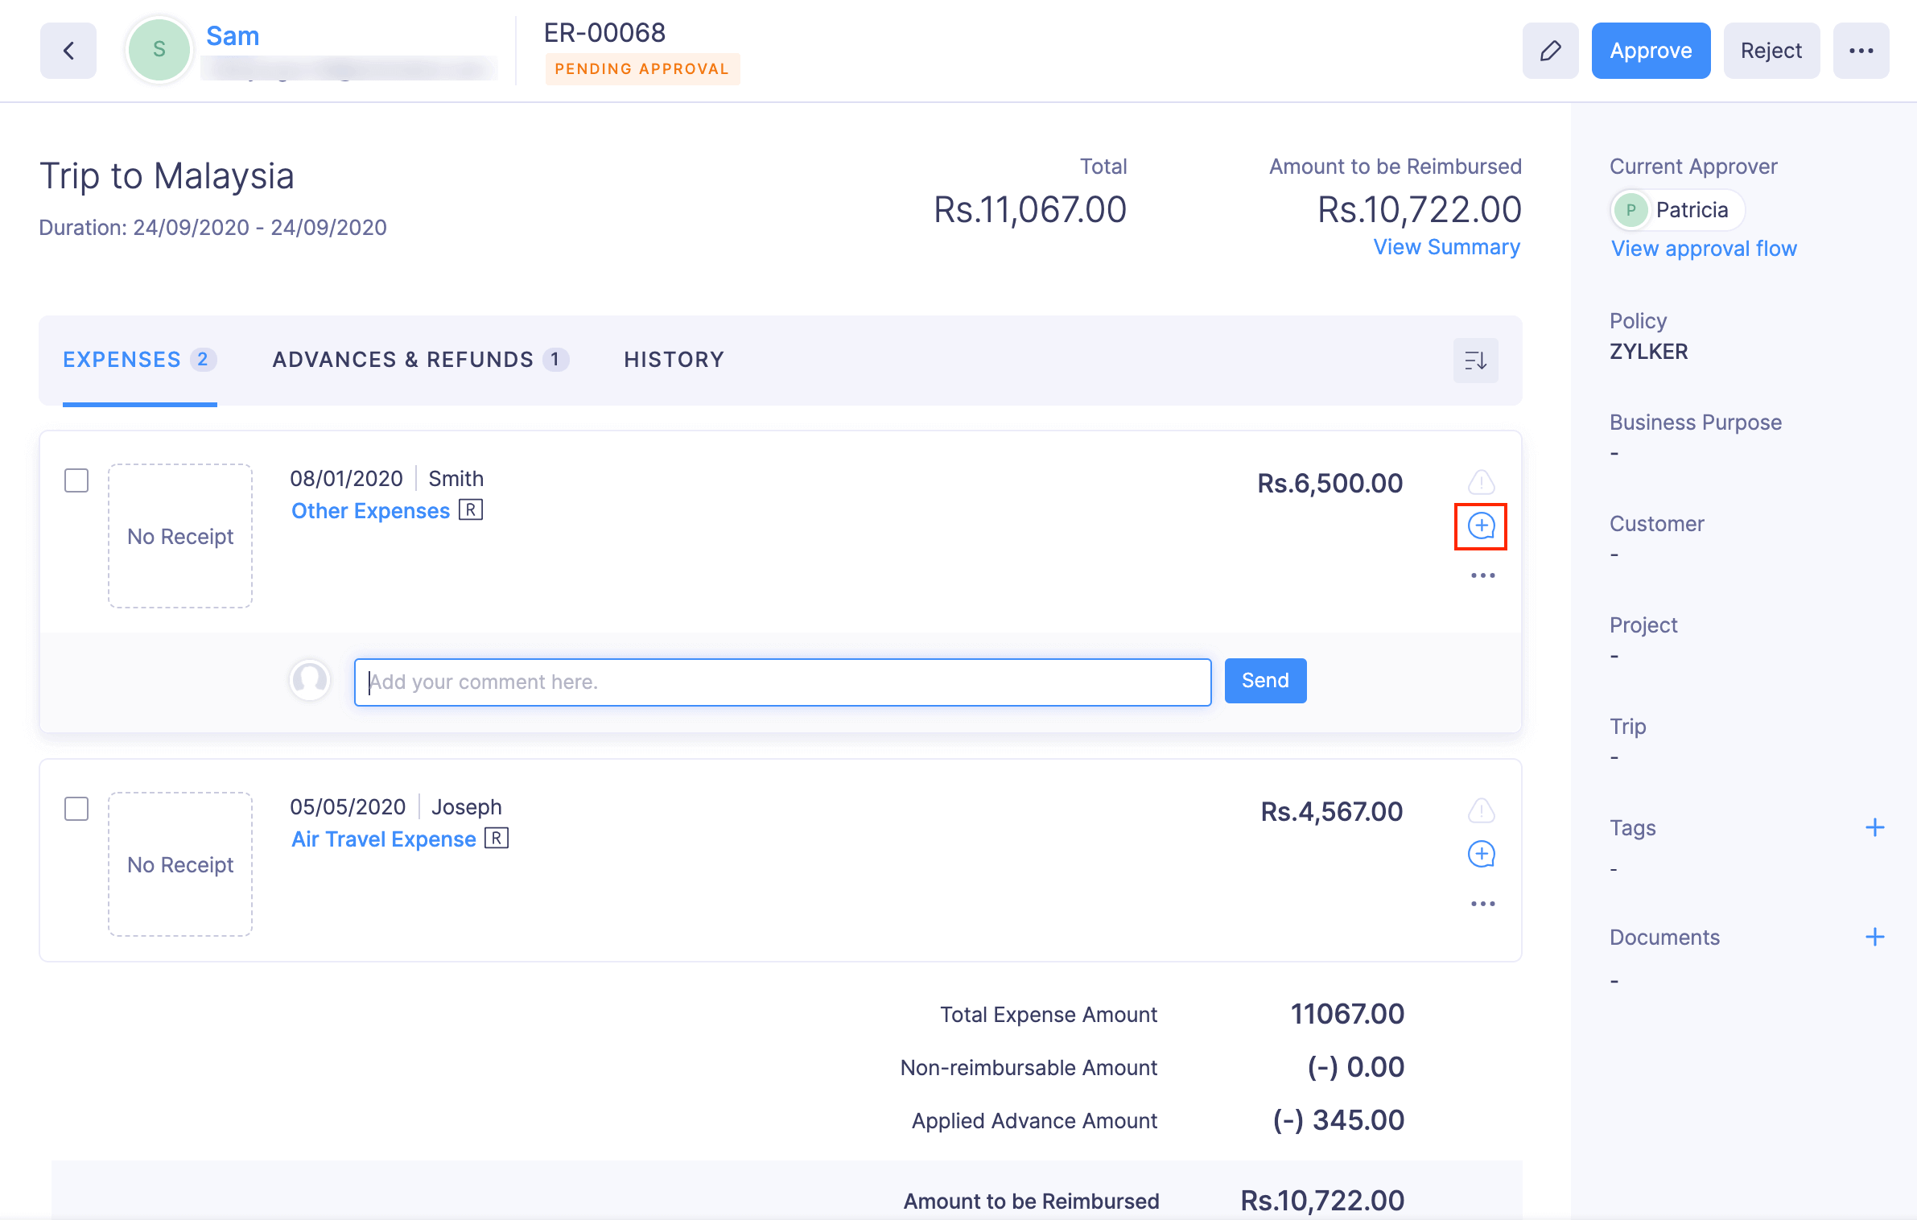Click warning icon on Air Travel Expense row
This screenshot has height=1220, width=1917.
[x=1481, y=810]
